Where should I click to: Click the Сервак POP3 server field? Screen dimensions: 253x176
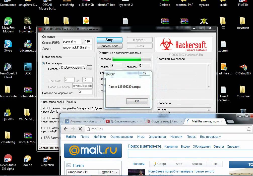tap(72, 41)
